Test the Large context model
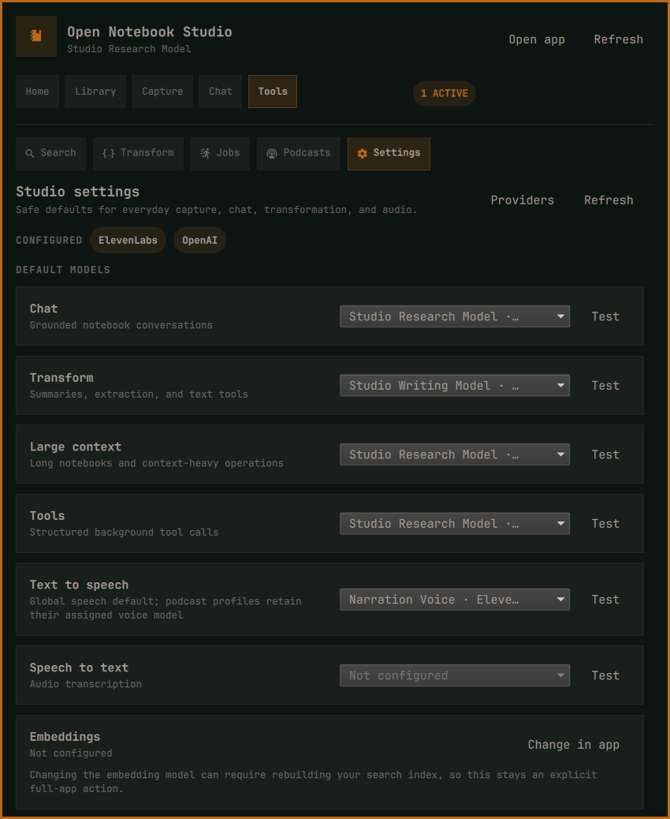Viewport: 670px width, 819px height. (605, 454)
